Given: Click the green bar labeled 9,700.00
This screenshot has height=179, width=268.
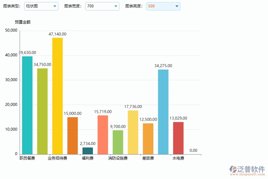Looking at the screenshot, I should pyautogui.click(x=118, y=142).
